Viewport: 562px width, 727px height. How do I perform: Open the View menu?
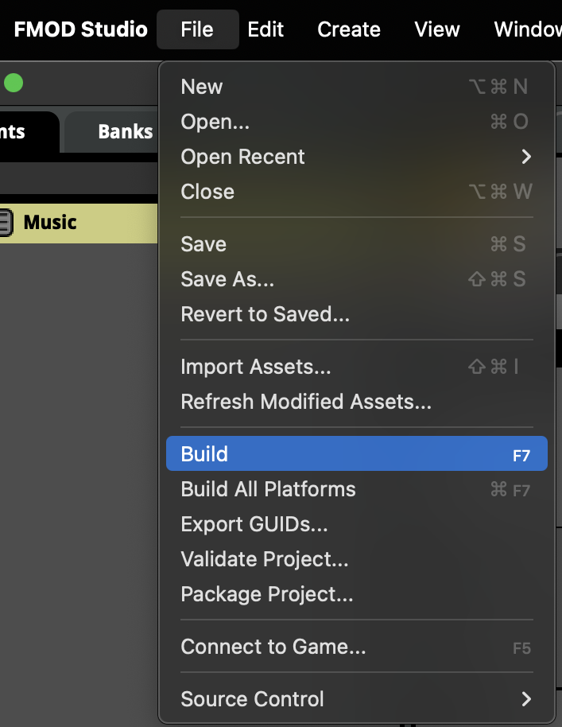click(437, 29)
